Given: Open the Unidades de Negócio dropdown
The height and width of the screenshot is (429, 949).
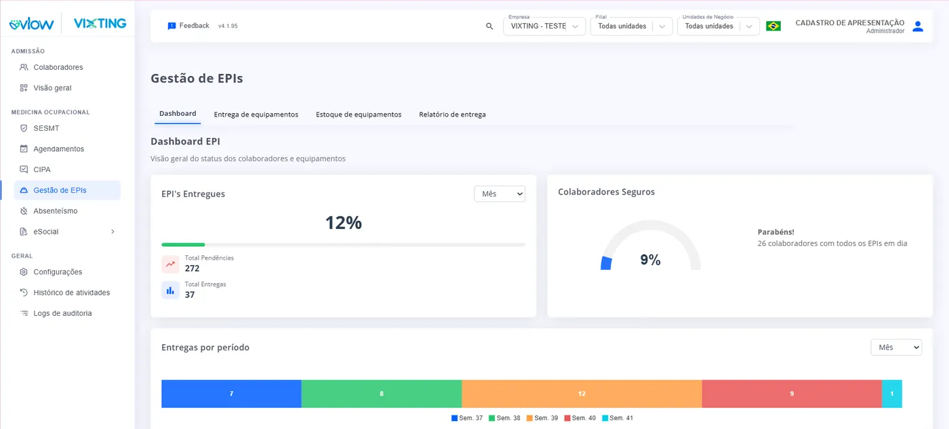Looking at the screenshot, I should (718, 26).
